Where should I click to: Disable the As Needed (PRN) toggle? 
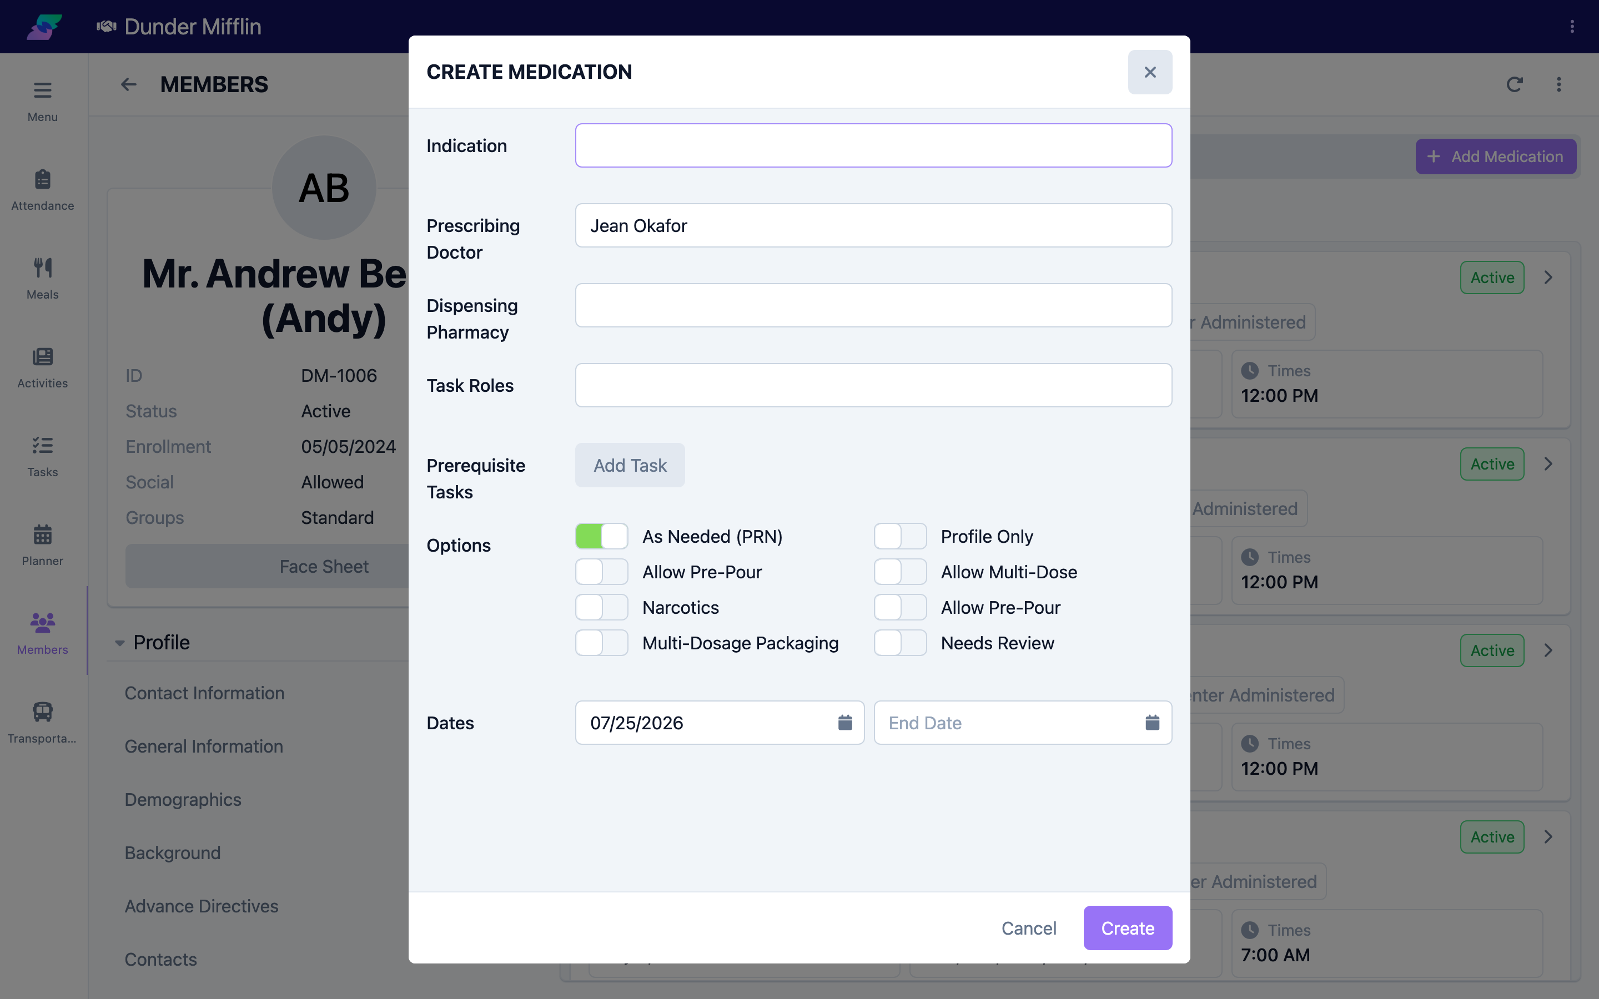pos(601,537)
